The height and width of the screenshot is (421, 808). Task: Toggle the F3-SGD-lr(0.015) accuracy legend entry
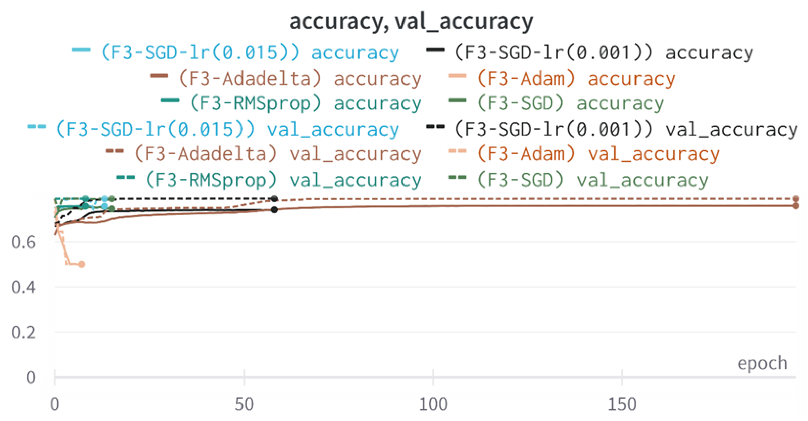[x=250, y=53]
